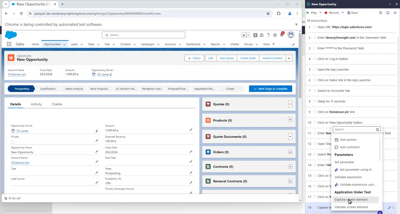400x214 pixels.
Task: Open the Salesforce App Launcher grid
Action: tap(9, 44)
